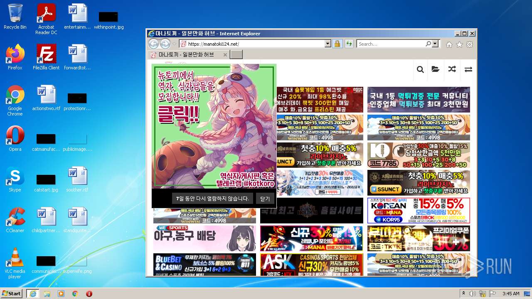Viewport: 532px width, 299px height.
Task: Click the magnifier search icon in IE search box
Action: tap(428, 44)
